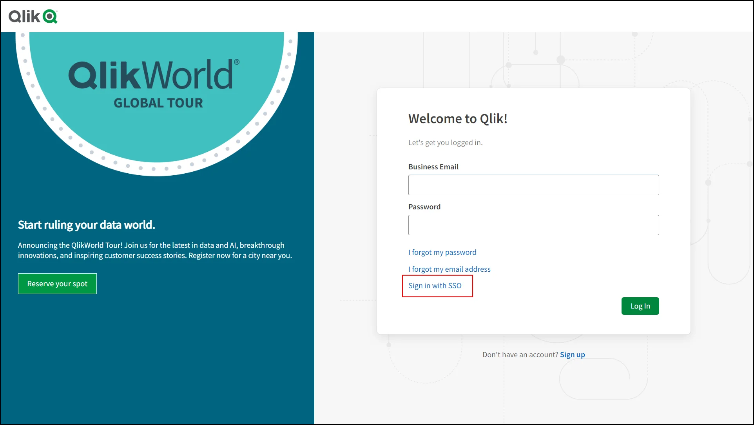Click the green Log In button

pyautogui.click(x=640, y=306)
